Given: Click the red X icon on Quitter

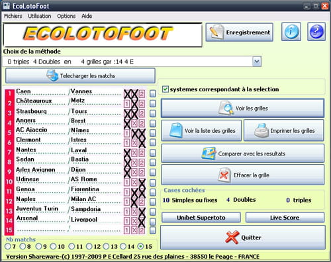Looking at the screenshot, I should tap(232, 237).
